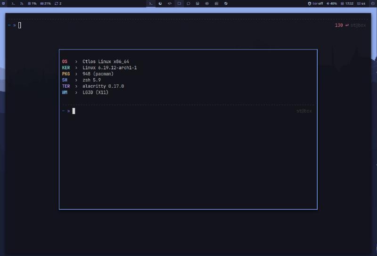Open the power menu icon
The width and height of the screenshot is (377, 256).
coord(373,3)
